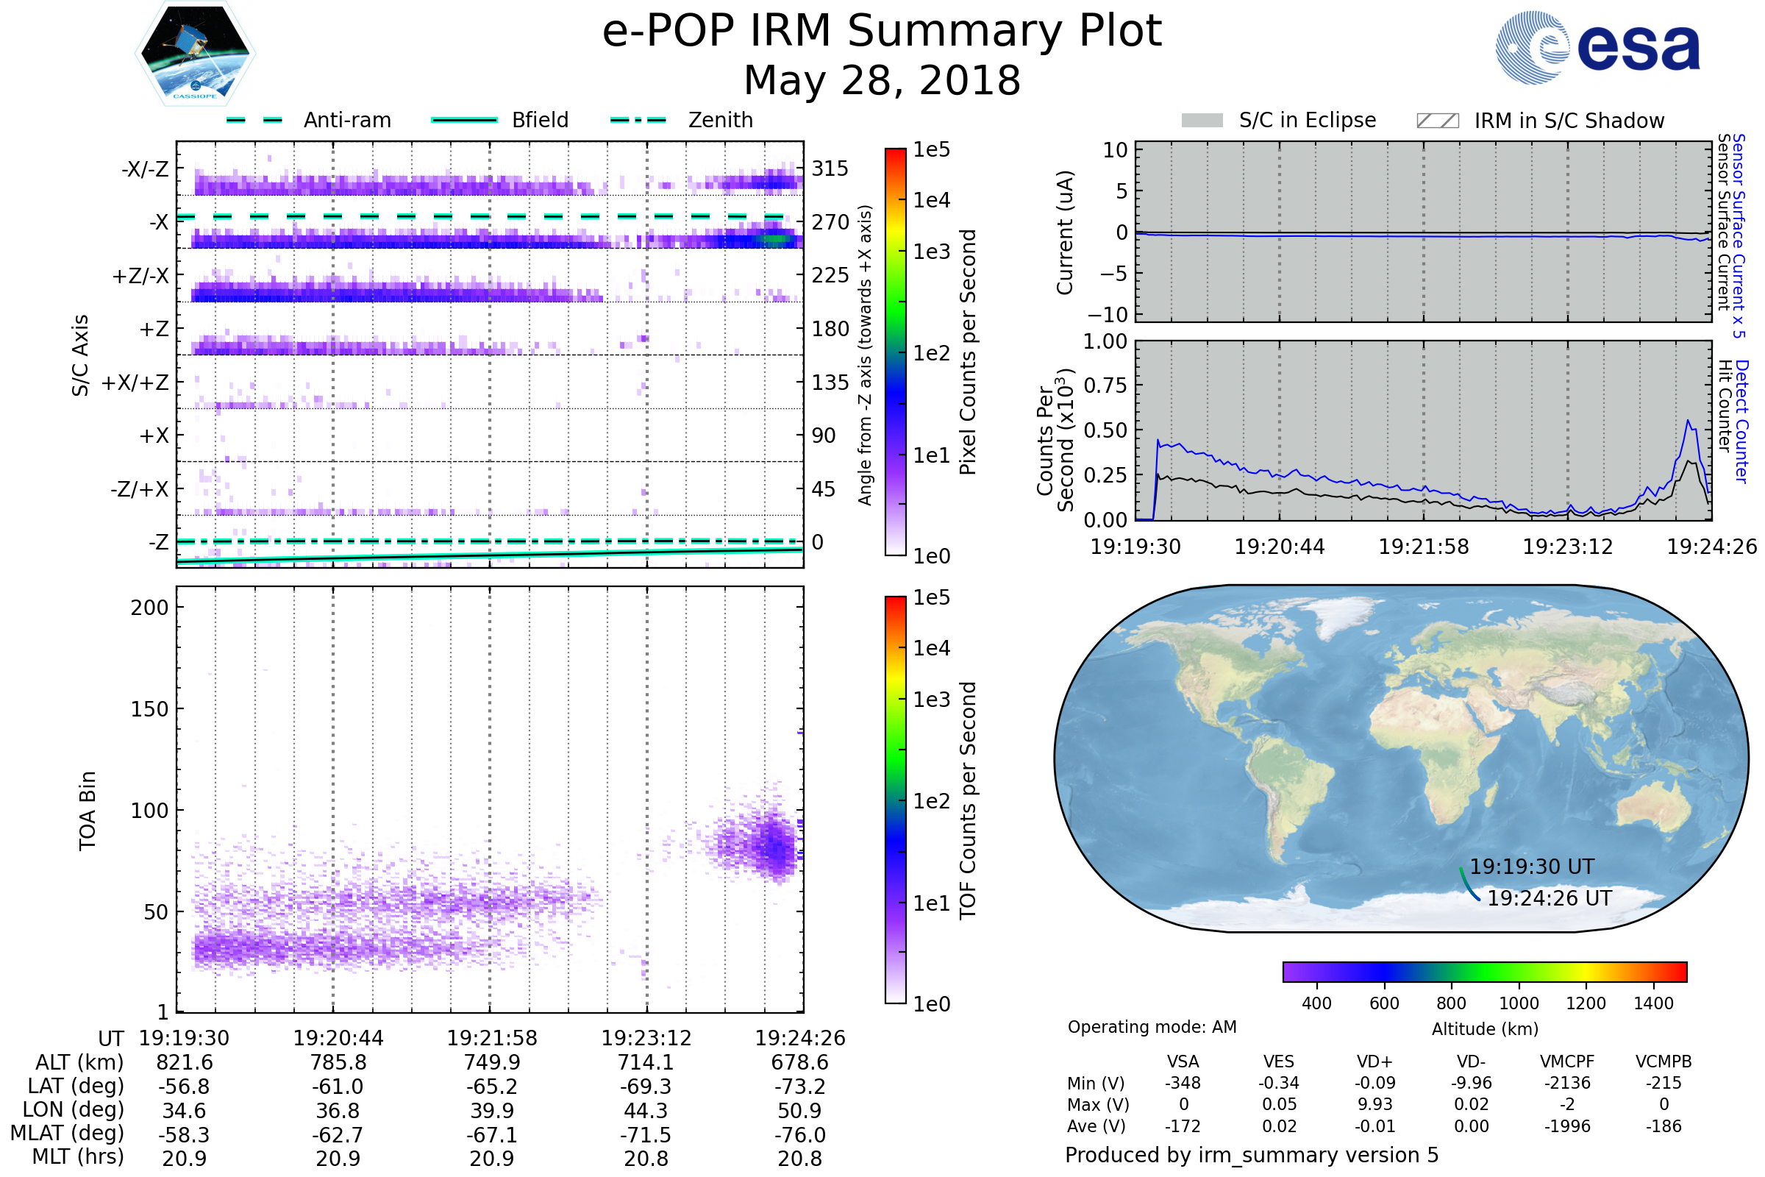The image size is (1765, 1177).
Task: Click the ESA logo
Action: tap(1597, 46)
